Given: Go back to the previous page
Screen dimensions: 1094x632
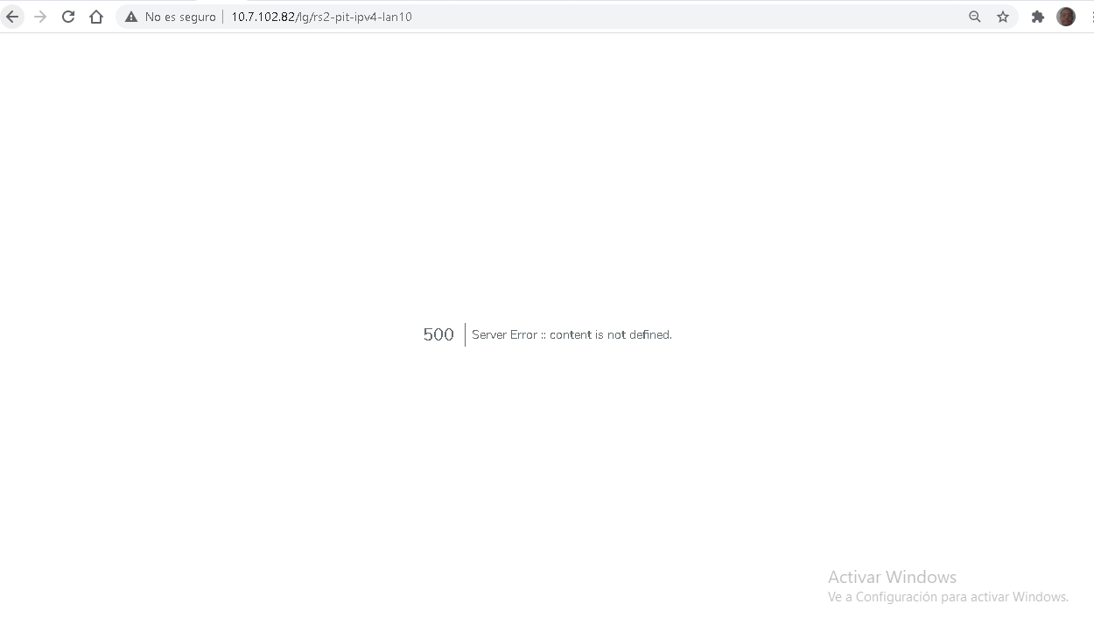Looking at the screenshot, I should point(12,17).
